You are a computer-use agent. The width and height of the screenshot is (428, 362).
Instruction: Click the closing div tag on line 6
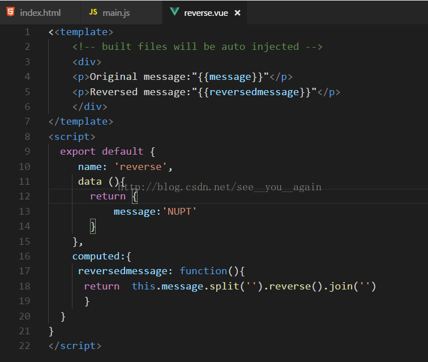(90, 107)
